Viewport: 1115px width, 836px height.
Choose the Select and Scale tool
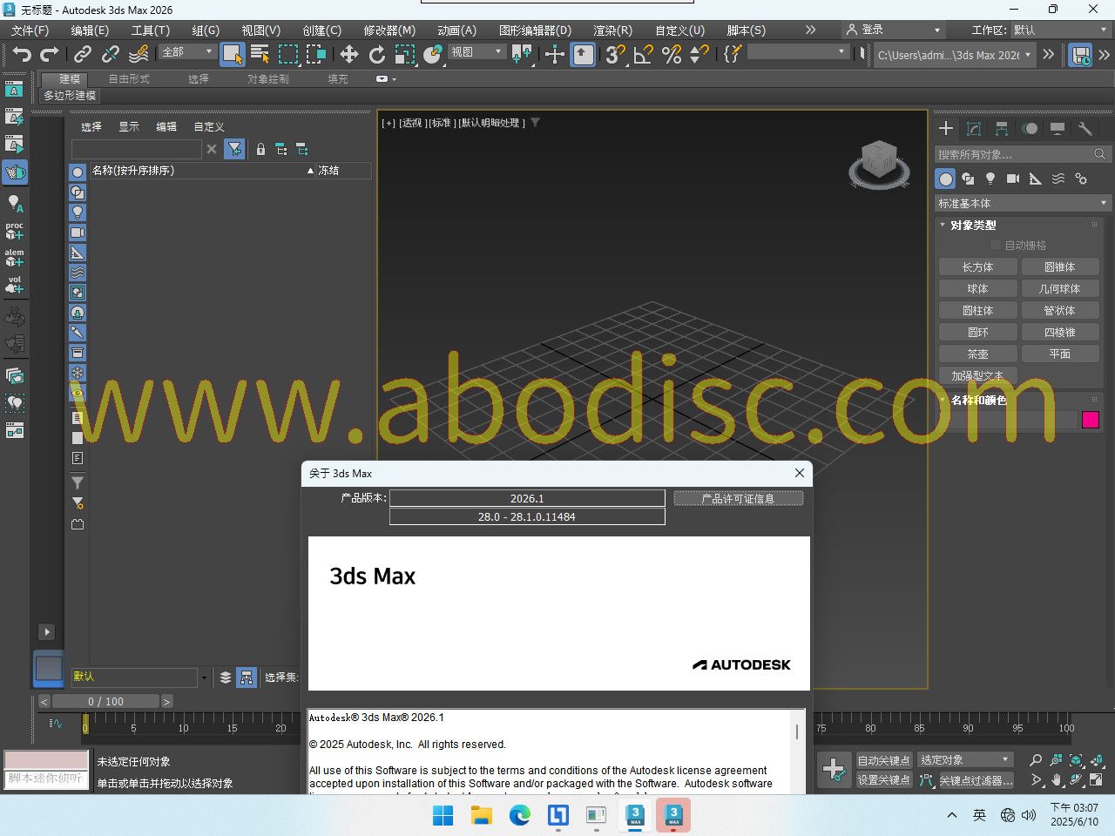(x=405, y=55)
